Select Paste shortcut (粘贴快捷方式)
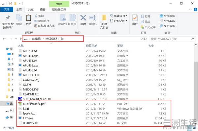This screenshot has height=131, width=198. click(45, 26)
